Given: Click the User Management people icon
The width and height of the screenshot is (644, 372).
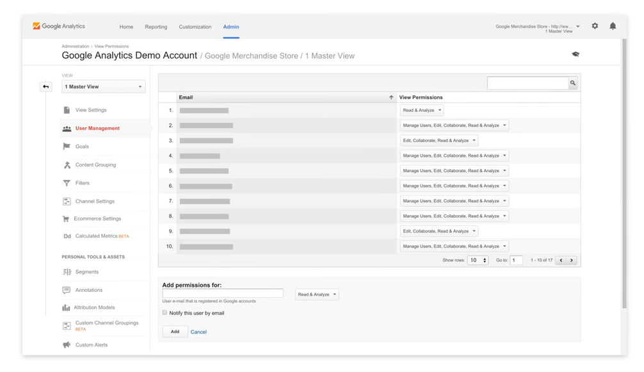Looking at the screenshot, I should tap(67, 129).
